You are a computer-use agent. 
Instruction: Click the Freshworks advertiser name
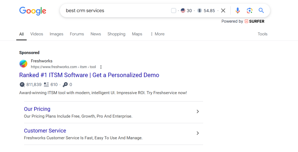pos(42,61)
